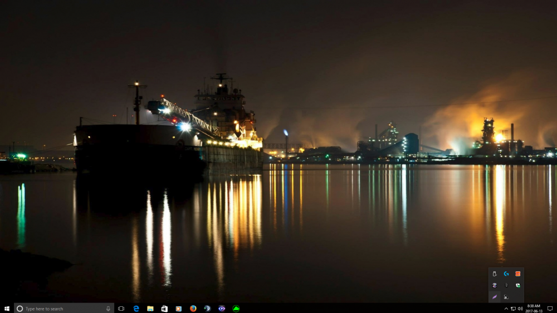Open the Windows Defender shield tray icon
Screen dimensions: 557x313
pos(518,285)
